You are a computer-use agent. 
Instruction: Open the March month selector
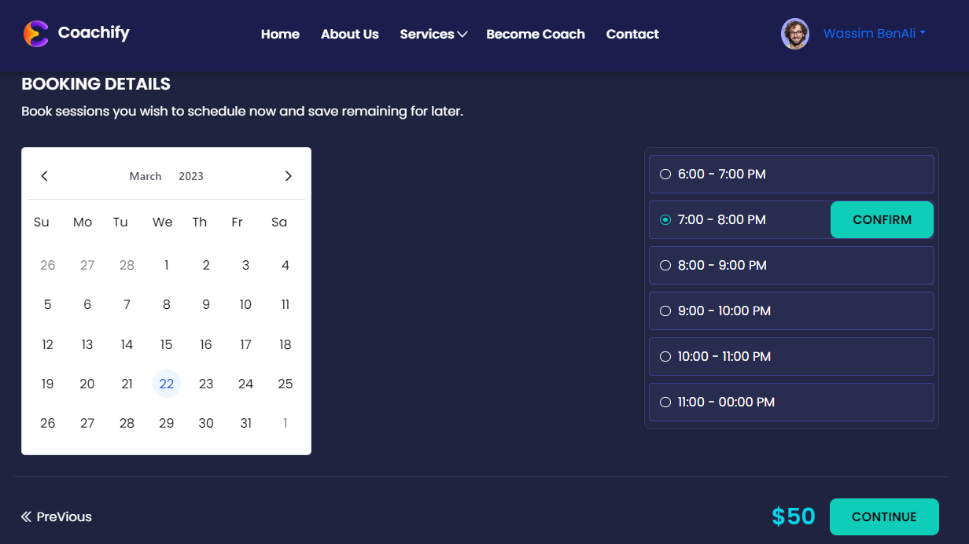click(146, 176)
